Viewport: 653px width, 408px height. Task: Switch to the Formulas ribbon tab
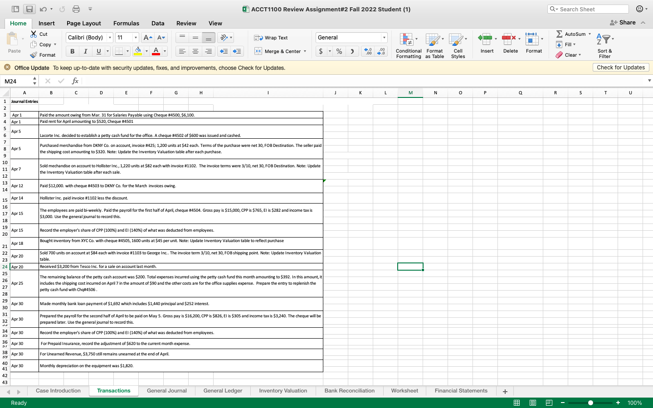point(126,23)
